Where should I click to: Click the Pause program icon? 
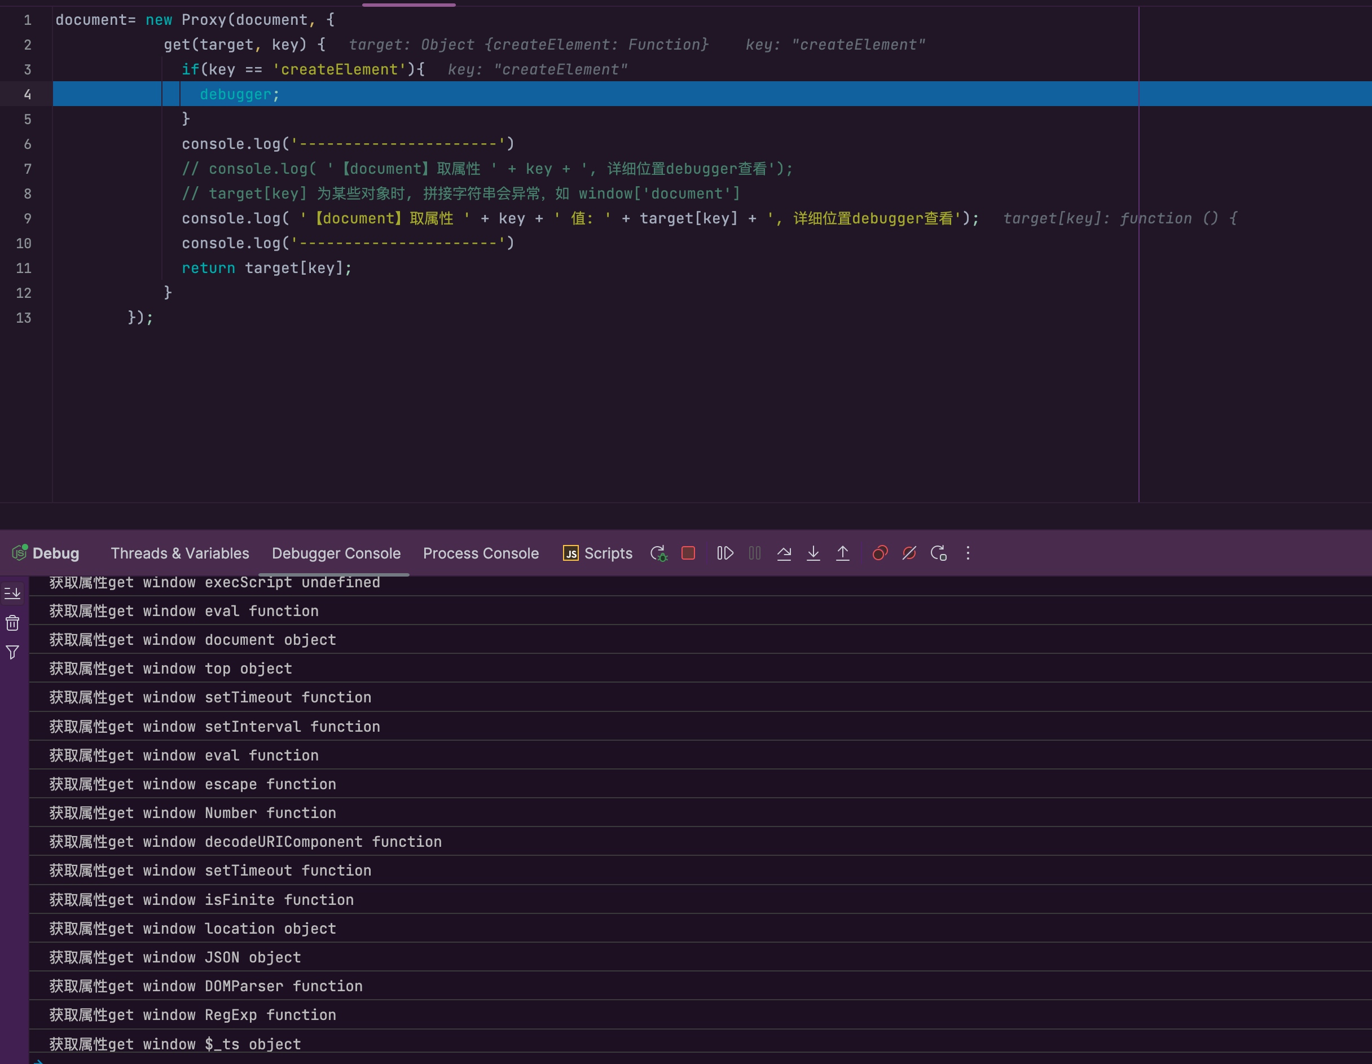[754, 553]
